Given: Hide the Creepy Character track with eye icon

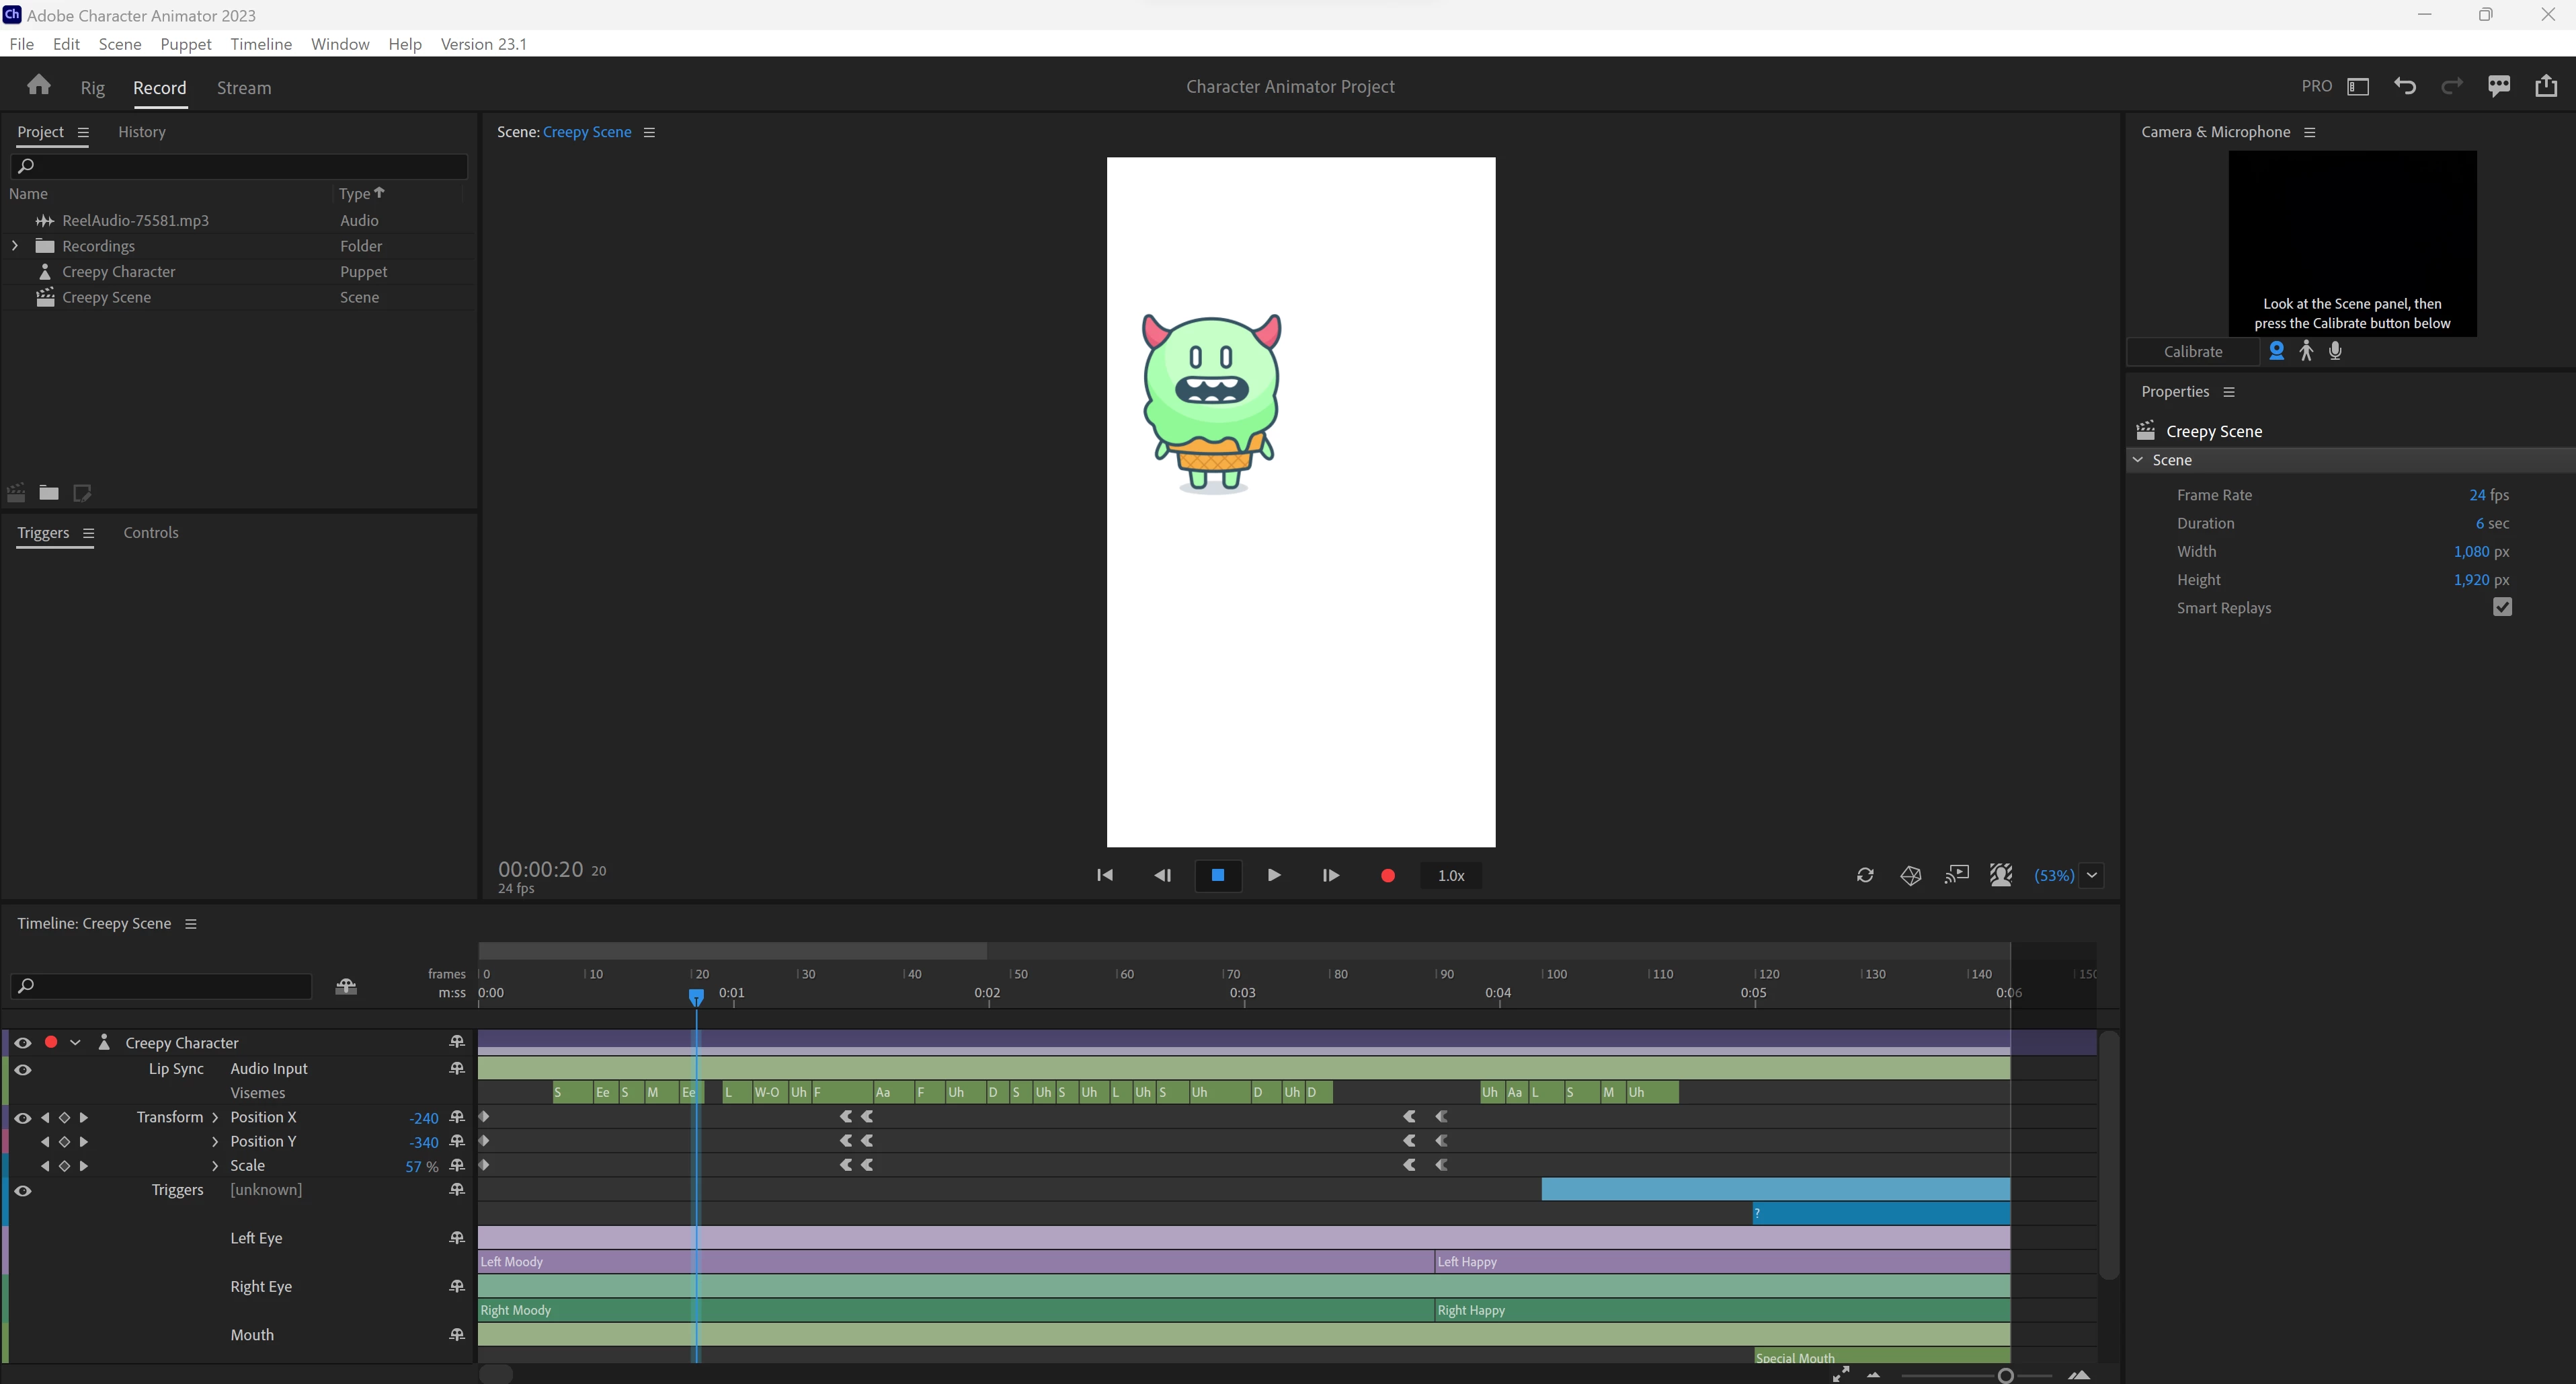Looking at the screenshot, I should (23, 1043).
